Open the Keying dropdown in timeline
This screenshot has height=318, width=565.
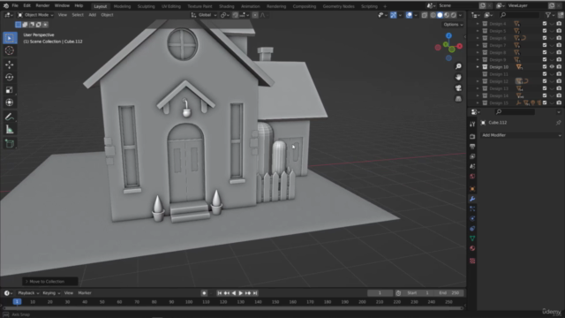(x=51, y=293)
